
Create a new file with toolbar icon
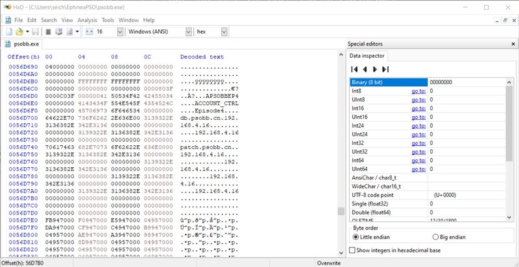click(10, 32)
